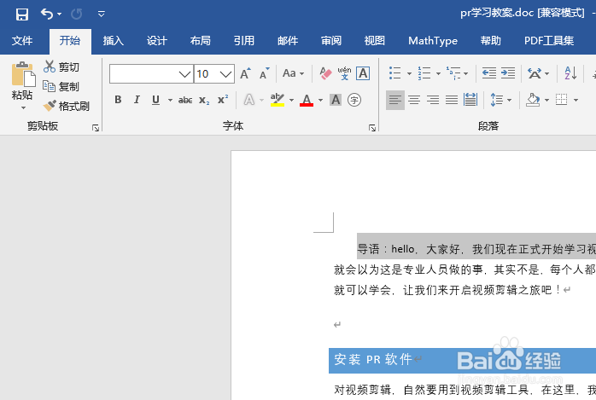Screen dimensions: 596x400
Task: Align text right
Action: click(x=433, y=100)
